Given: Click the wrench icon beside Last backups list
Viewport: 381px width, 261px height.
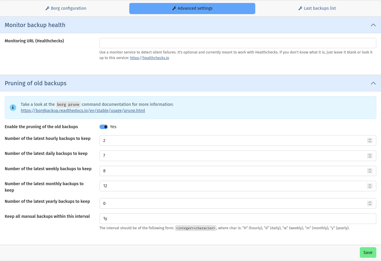Looking at the screenshot, I should tap(300, 8).
